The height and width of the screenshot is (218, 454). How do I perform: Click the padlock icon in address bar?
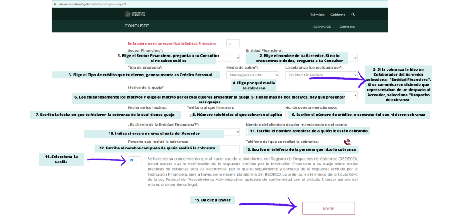pos(54,4)
